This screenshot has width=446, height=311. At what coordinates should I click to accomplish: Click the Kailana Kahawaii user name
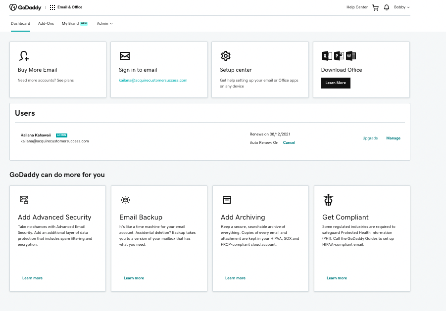click(36, 135)
